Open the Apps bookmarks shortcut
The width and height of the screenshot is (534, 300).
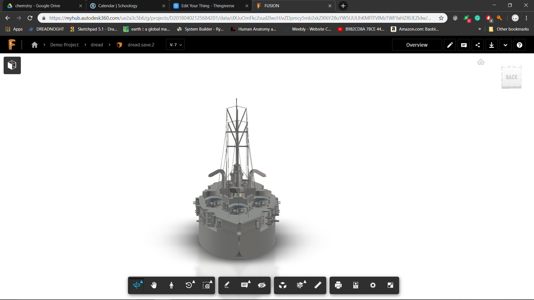click(x=14, y=29)
